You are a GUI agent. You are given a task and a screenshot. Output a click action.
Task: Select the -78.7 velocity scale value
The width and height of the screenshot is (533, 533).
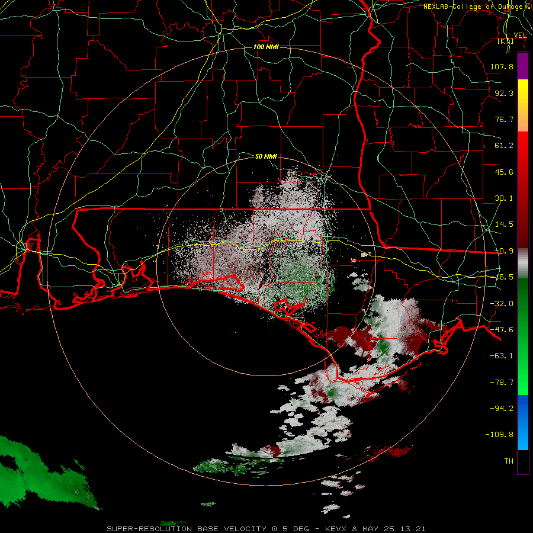502,383
